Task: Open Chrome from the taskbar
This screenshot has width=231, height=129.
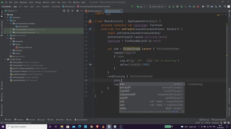Action: pyautogui.click(x=91, y=126)
